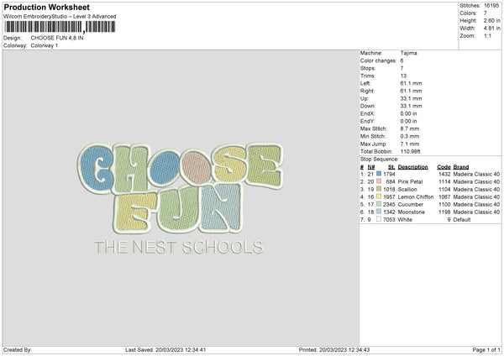Viewport: 504px width, 356px height.
Task: Click the 'Colorway 1' value
Action: point(45,45)
